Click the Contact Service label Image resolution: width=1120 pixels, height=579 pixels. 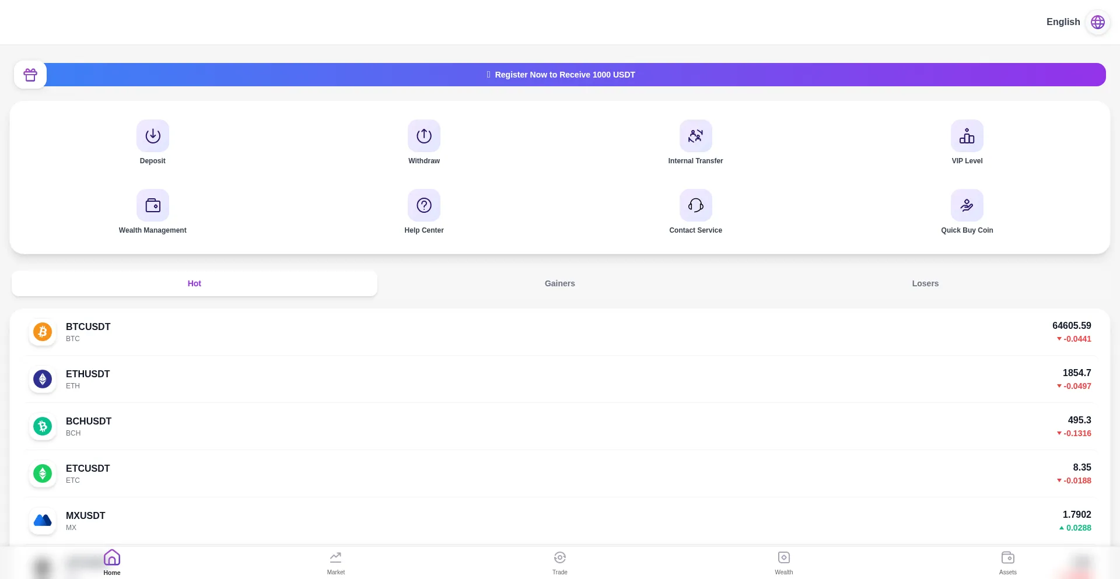point(696,230)
